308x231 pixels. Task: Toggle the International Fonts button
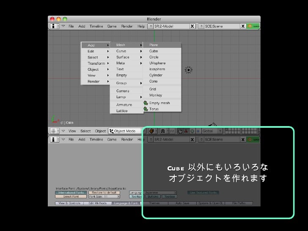click(x=71, y=192)
